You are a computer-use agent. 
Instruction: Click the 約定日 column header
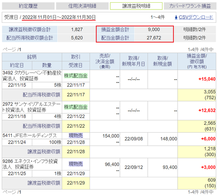pos(17,65)
